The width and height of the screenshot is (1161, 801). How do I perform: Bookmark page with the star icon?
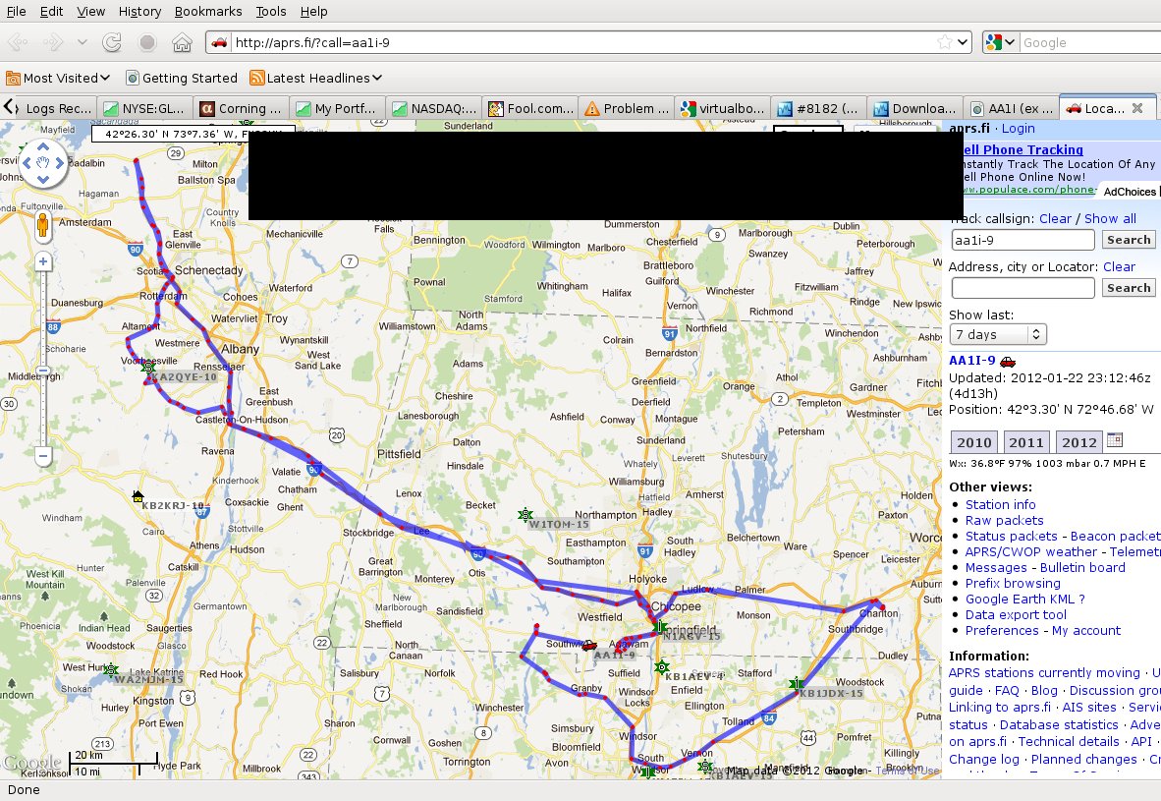(943, 42)
